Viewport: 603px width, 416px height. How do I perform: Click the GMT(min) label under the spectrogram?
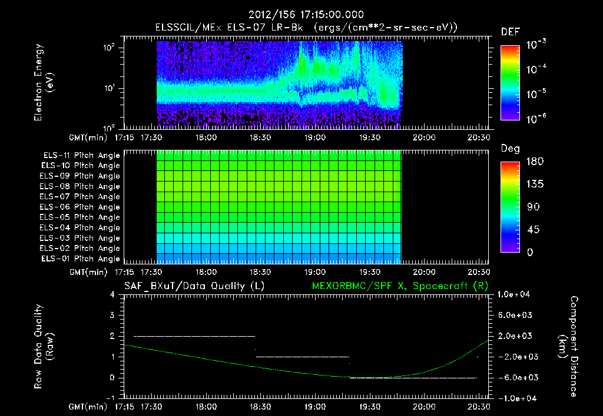point(88,137)
